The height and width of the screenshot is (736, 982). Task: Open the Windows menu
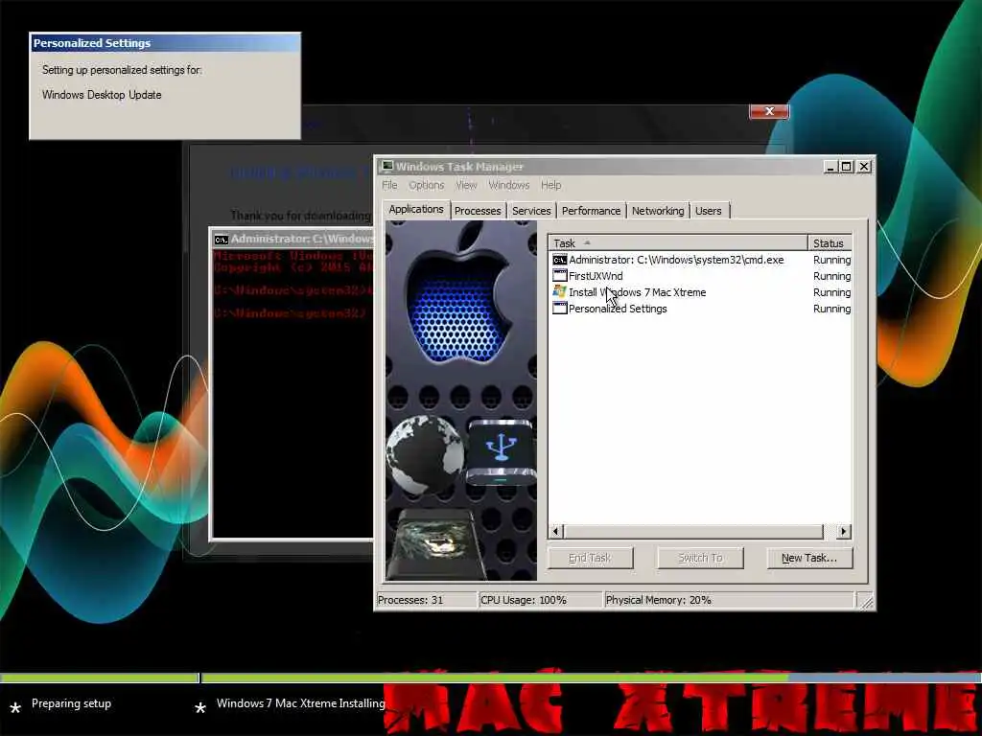(508, 185)
